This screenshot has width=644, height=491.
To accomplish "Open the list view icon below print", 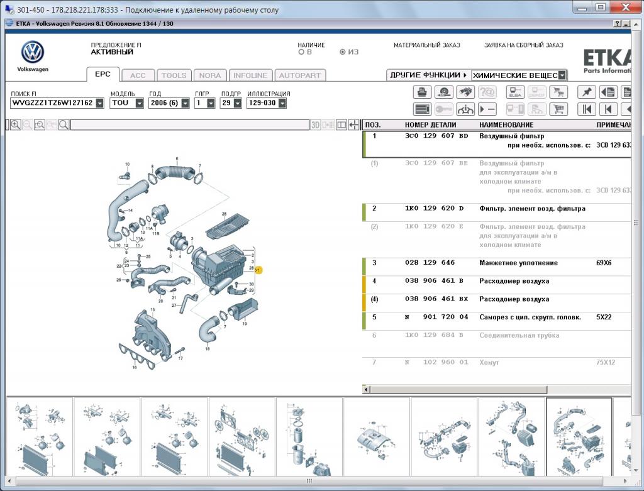I will (x=422, y=109).
